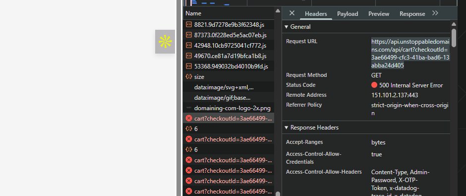
Task: Click the GET request method value
Action: pos(376,75)
